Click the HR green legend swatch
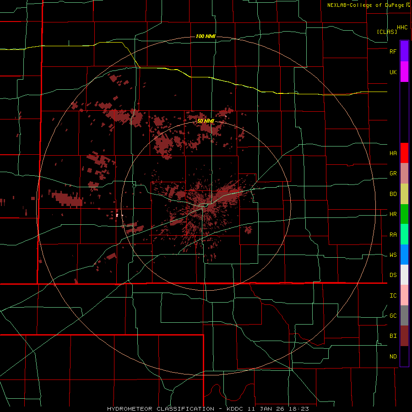 pyautogui.click(x=404, y=214)
